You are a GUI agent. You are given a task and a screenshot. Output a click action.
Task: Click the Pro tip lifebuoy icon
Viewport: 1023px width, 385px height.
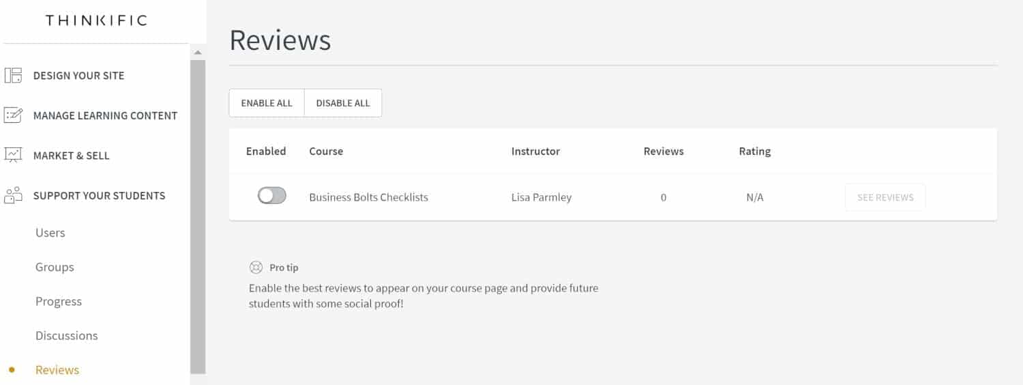[x=256, y=268]
